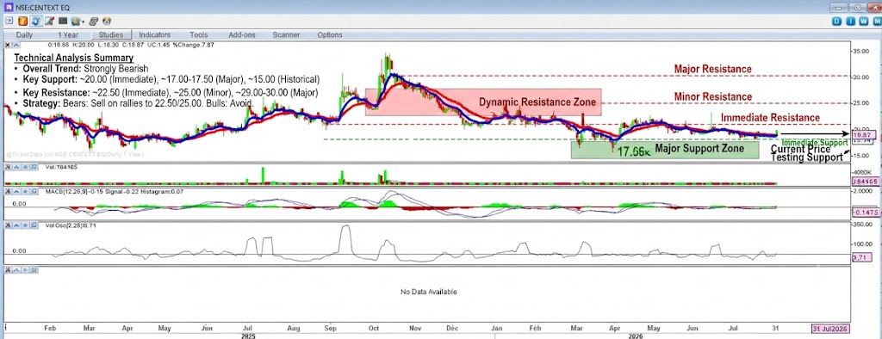
Task: Click the settings icon on the Vol panel
Action: point(25,167)
